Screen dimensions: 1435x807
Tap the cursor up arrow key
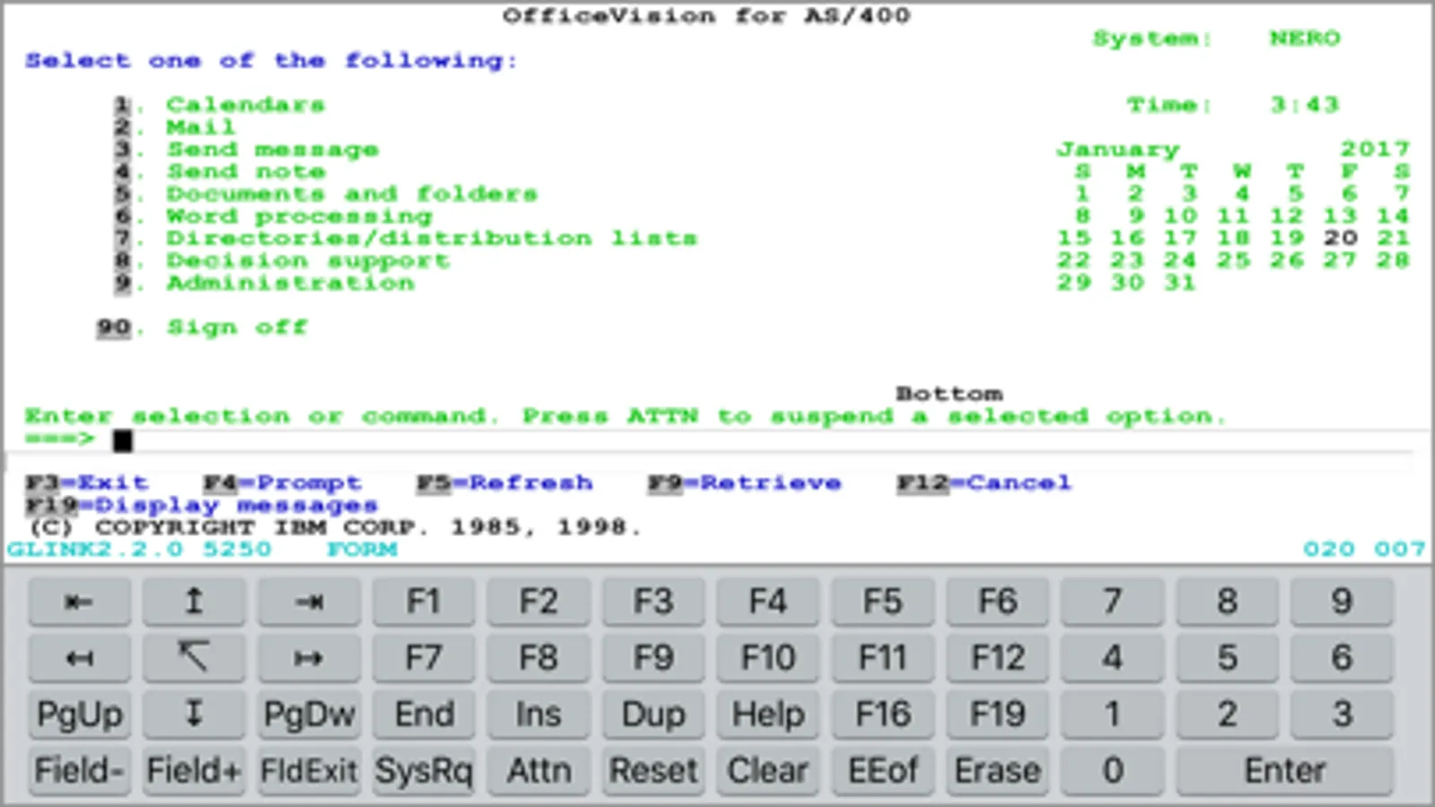coord(194,602)
